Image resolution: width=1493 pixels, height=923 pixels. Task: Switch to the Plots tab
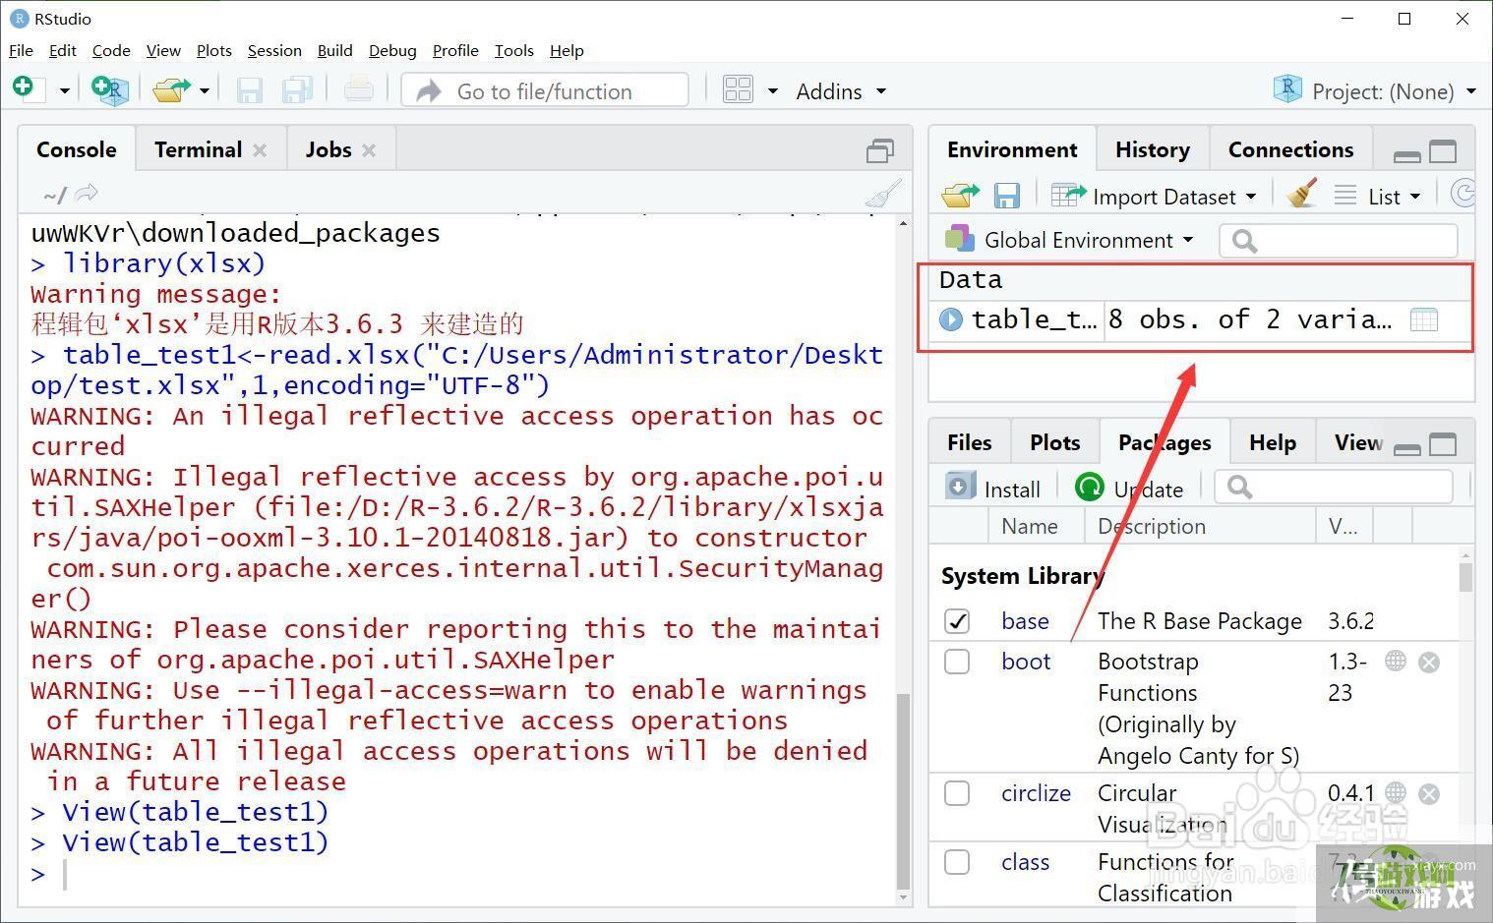point(1054,442)
